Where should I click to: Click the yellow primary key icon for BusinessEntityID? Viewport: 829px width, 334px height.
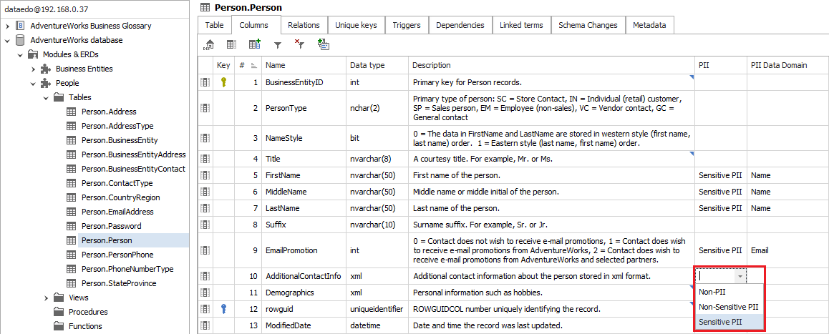223,82
